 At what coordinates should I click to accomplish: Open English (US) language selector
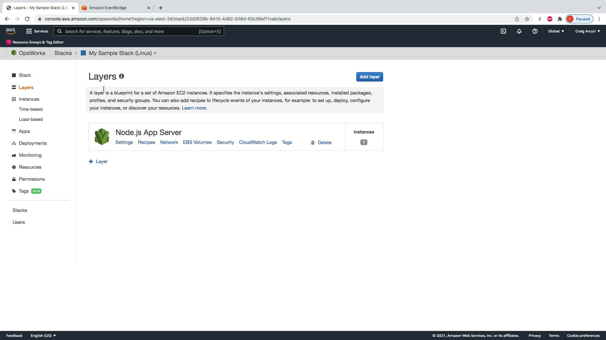click(43, 336)
